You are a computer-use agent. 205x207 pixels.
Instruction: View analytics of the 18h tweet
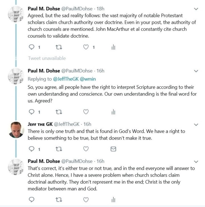pos(113,47)
